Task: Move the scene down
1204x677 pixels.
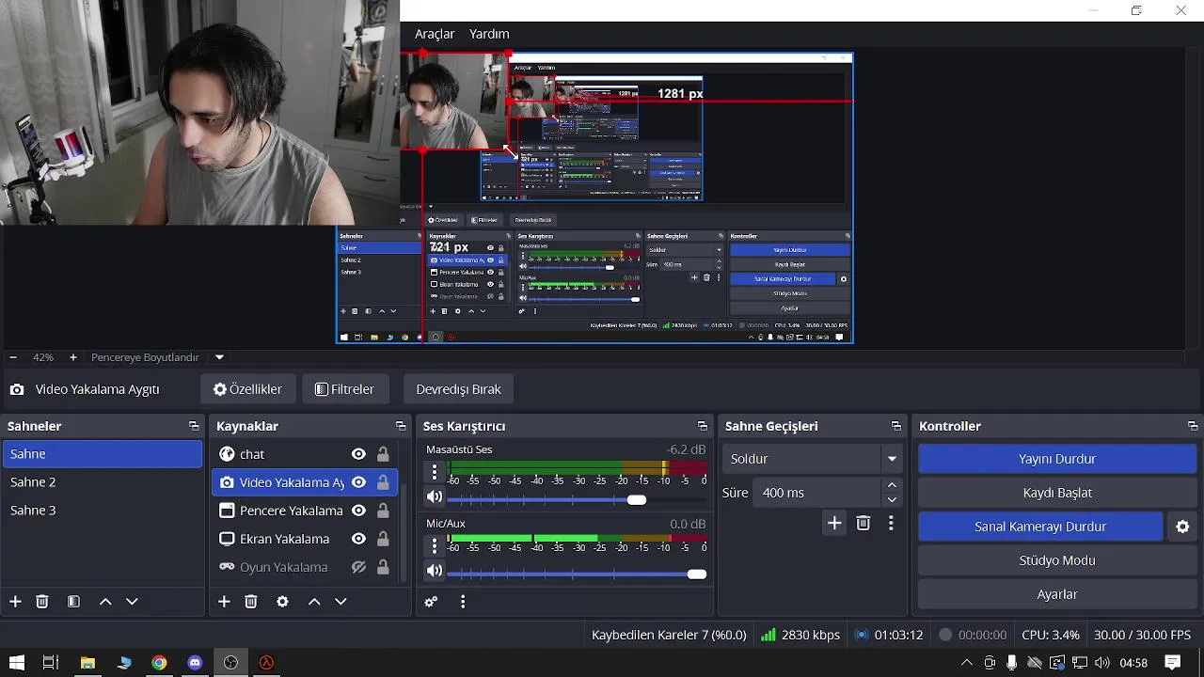Action: tap(132, 602)
